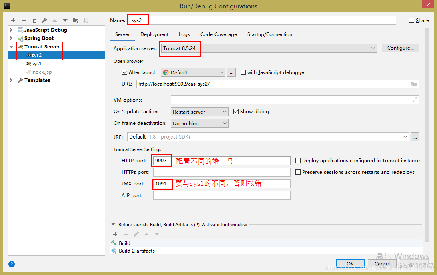The width and height of the screenshot is (437, 275).
Task: Open the JRE dropdown
Action: 268,137
